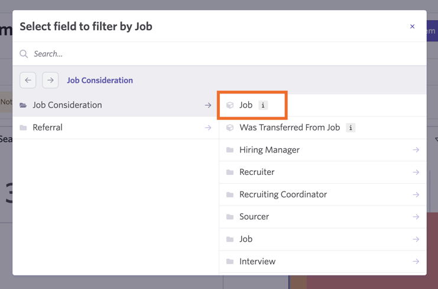Click the folder icon beside Referral
The image size is (438, 289).
23,128
